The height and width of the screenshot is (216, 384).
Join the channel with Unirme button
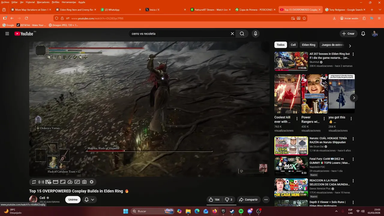coord(73,199)
